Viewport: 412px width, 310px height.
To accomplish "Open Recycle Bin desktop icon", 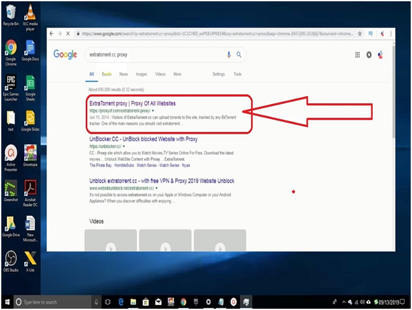I will point(11,15).
